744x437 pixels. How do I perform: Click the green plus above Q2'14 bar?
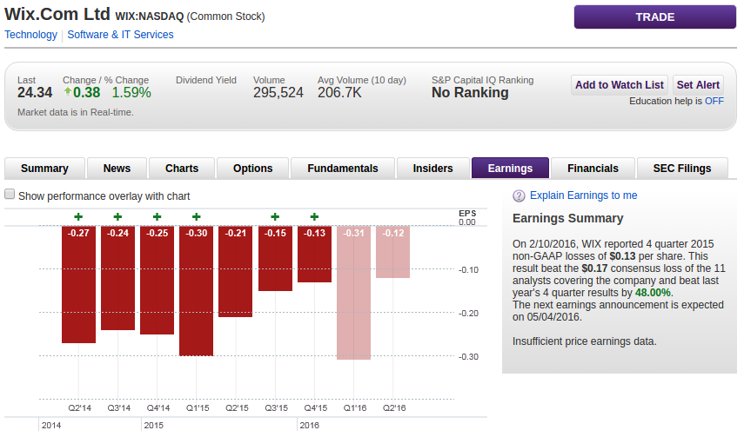click(x=78, y=216)
